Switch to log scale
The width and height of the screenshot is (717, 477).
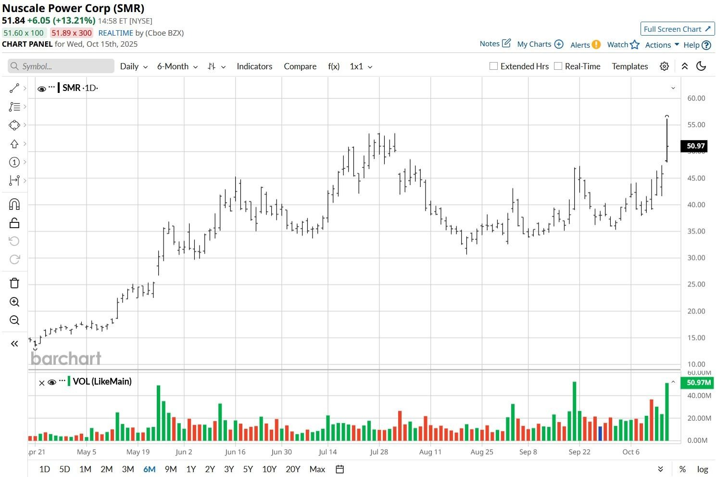[x=703, y=469]
